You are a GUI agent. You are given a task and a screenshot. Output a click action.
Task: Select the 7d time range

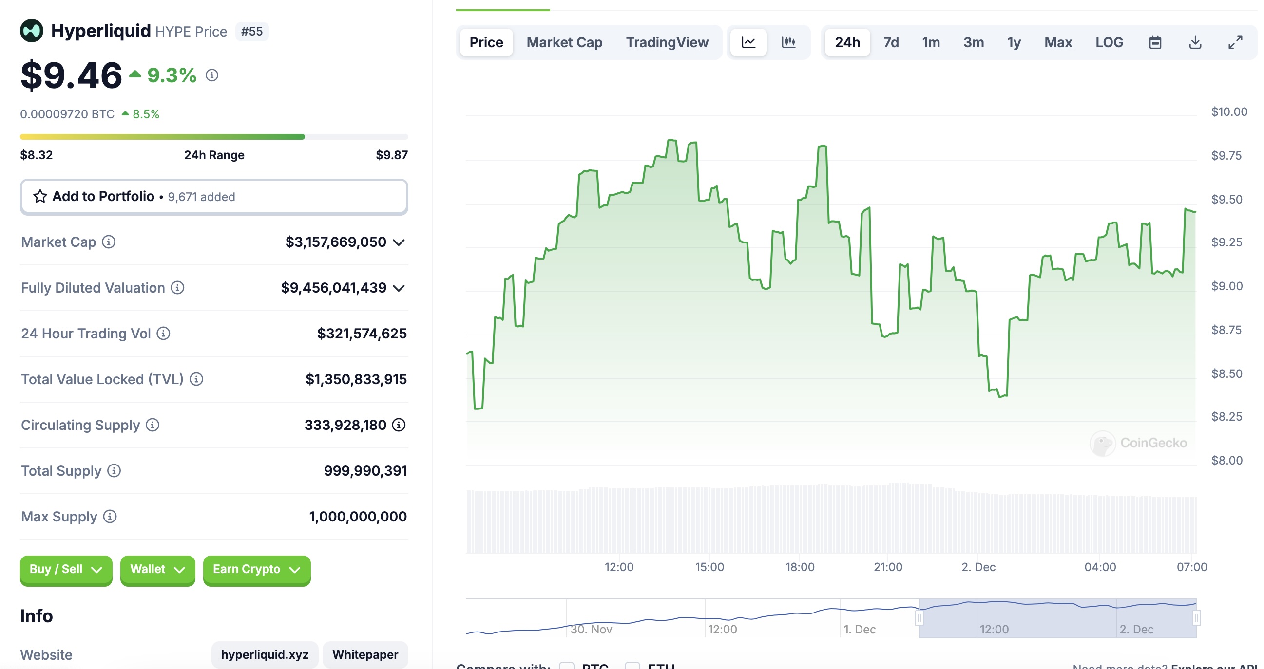[891, 42]
